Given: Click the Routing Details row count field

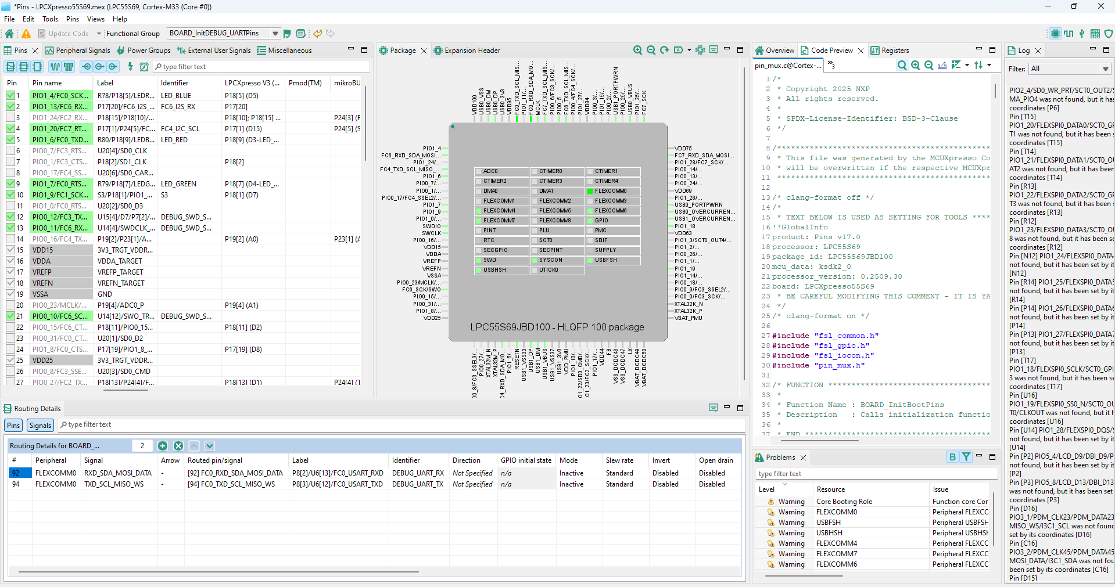Looking at the screenshot, I should [x=142, y=446].
